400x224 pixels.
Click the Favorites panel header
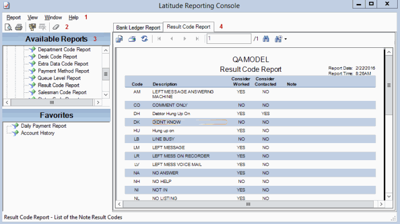click(x=57, y=115)
